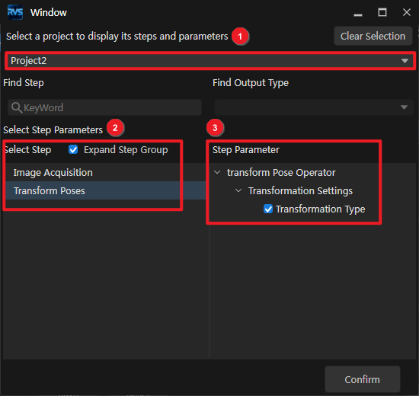Collapse the Transformation Settings group

(x=238, y=191)
